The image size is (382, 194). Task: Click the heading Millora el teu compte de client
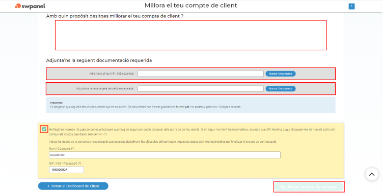(191, 6)
